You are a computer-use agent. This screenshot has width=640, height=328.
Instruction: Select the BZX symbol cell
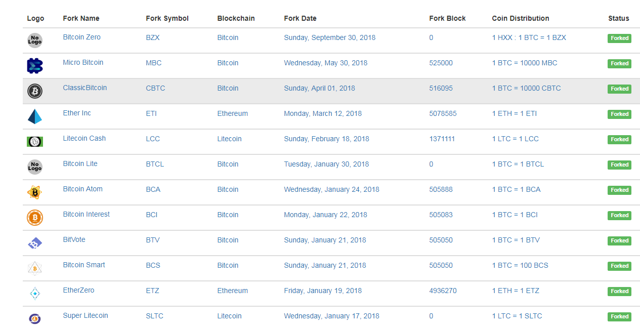coord(153,37)
